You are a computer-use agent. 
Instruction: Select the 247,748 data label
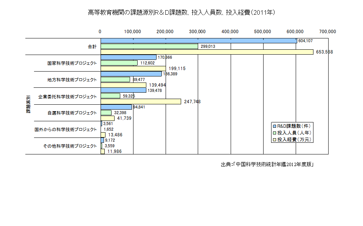(192, 102)
